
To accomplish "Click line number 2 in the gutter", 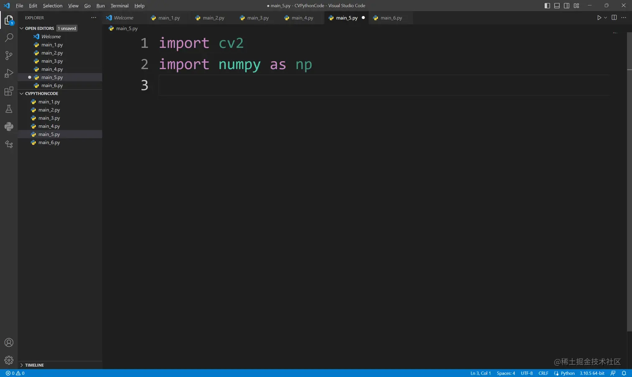I will coord(144,64).
